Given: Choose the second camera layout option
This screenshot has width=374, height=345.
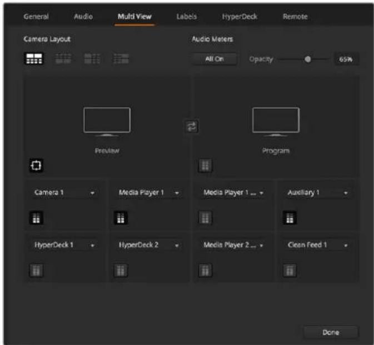Looking at the screenshot, I should (63, 59).
